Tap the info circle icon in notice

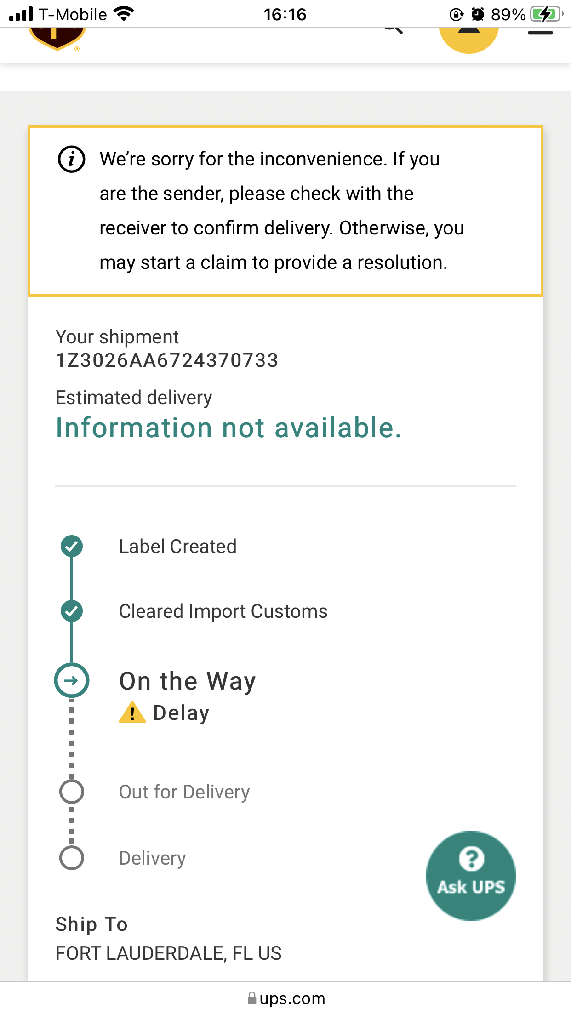coord(71,160)
